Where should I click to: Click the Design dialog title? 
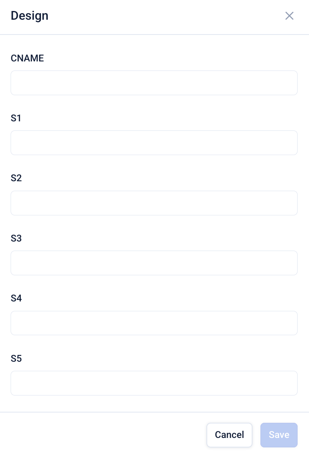pyautogui.click(x=30, y=16)
